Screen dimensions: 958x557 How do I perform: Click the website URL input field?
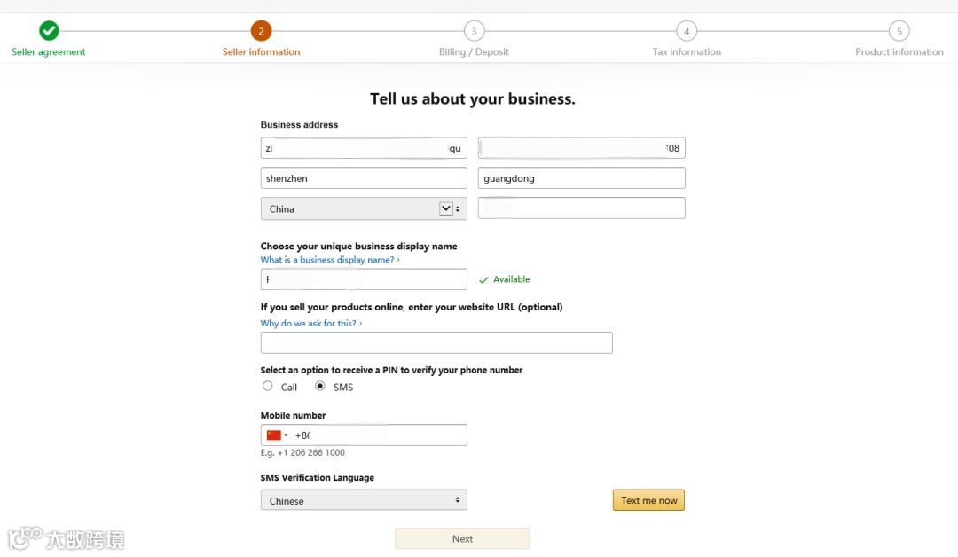[436, 343]
